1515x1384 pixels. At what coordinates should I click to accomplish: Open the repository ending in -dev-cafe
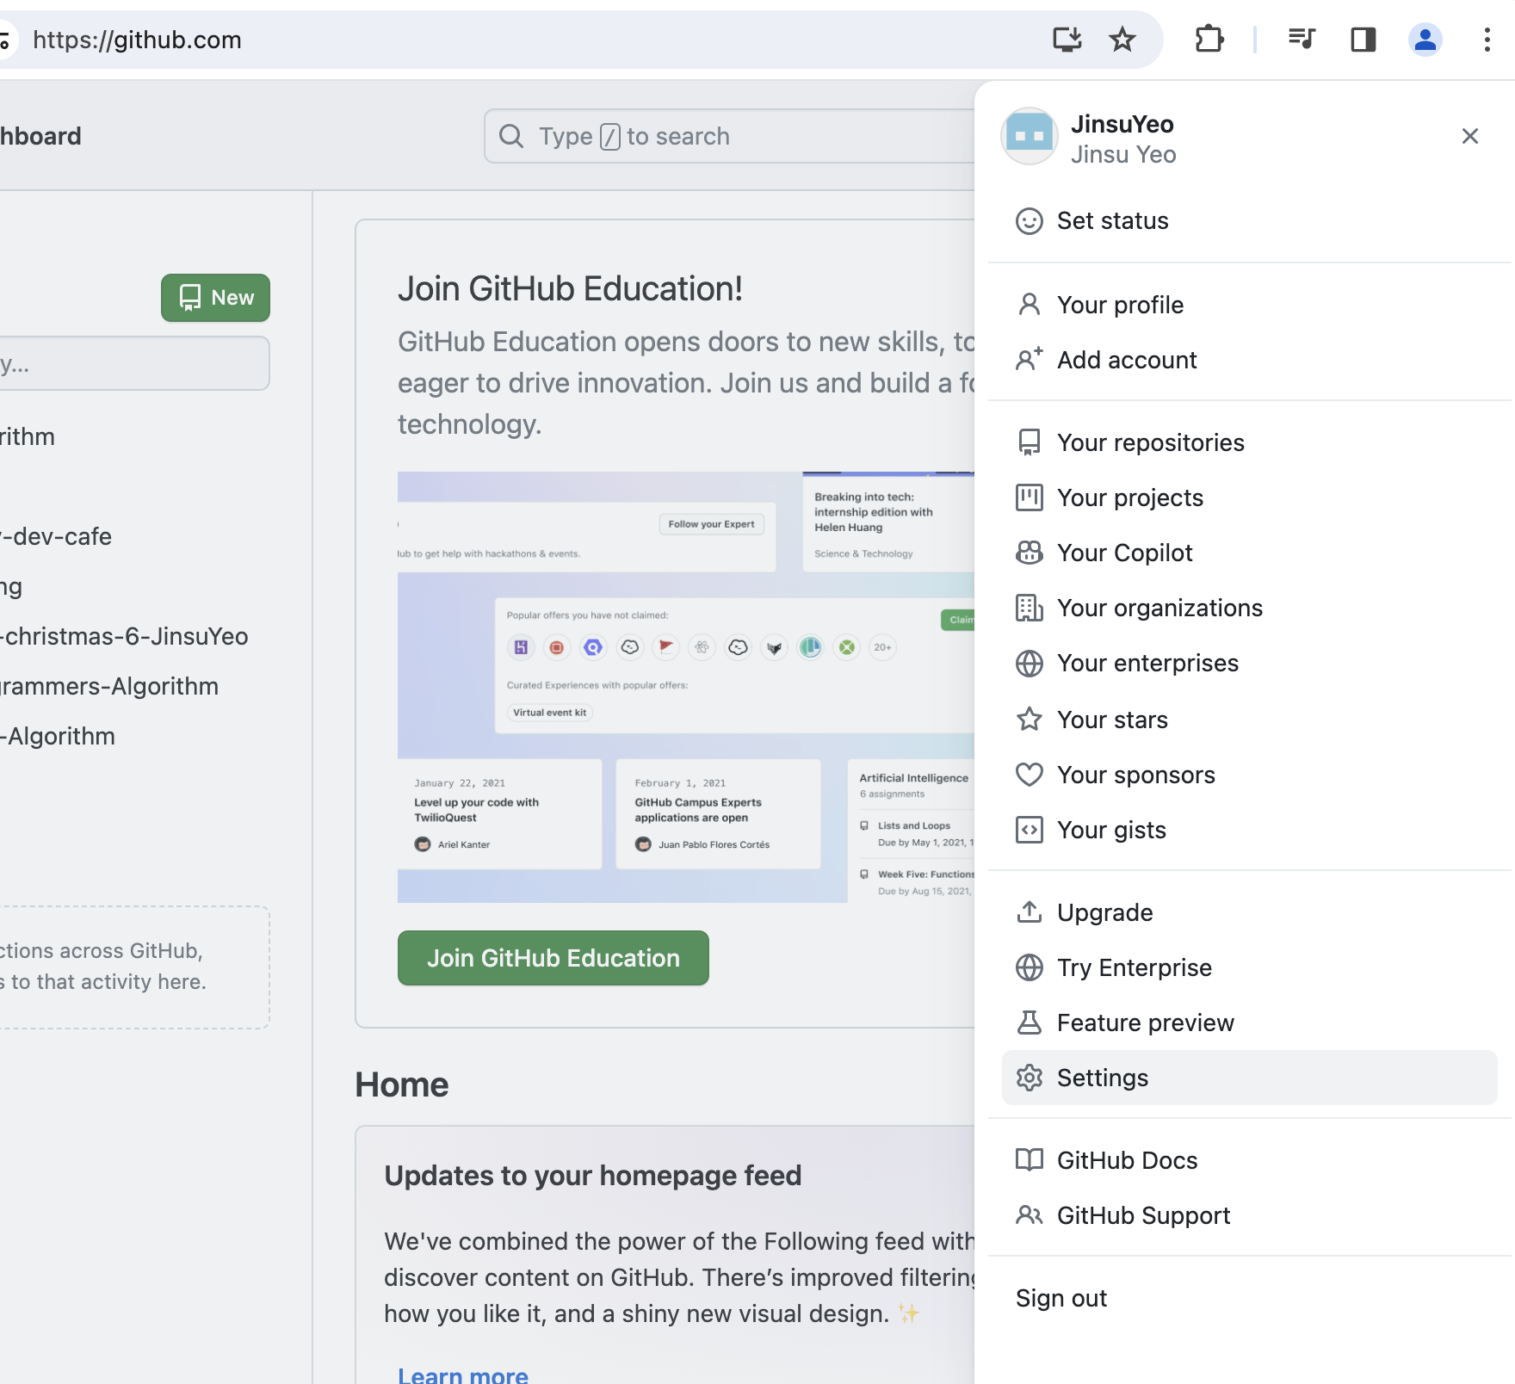click(56, 536)
